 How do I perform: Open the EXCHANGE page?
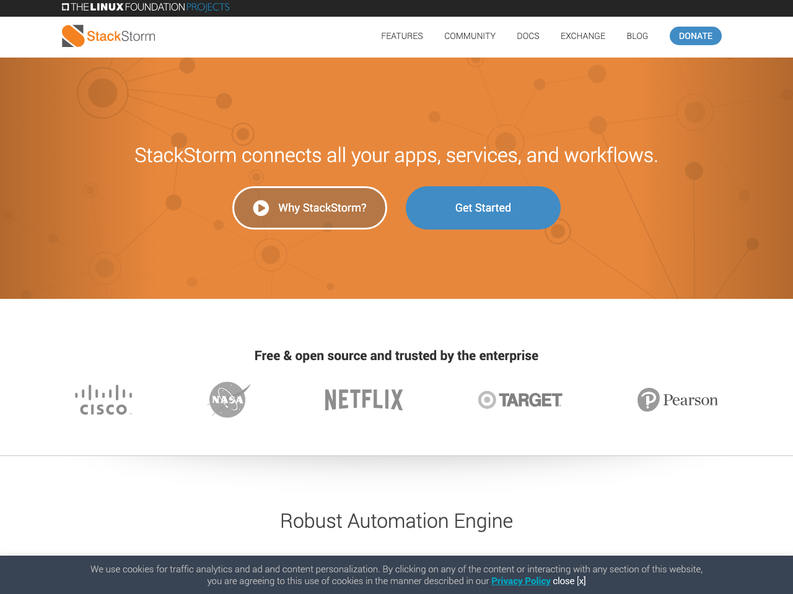tap(582, 36)
